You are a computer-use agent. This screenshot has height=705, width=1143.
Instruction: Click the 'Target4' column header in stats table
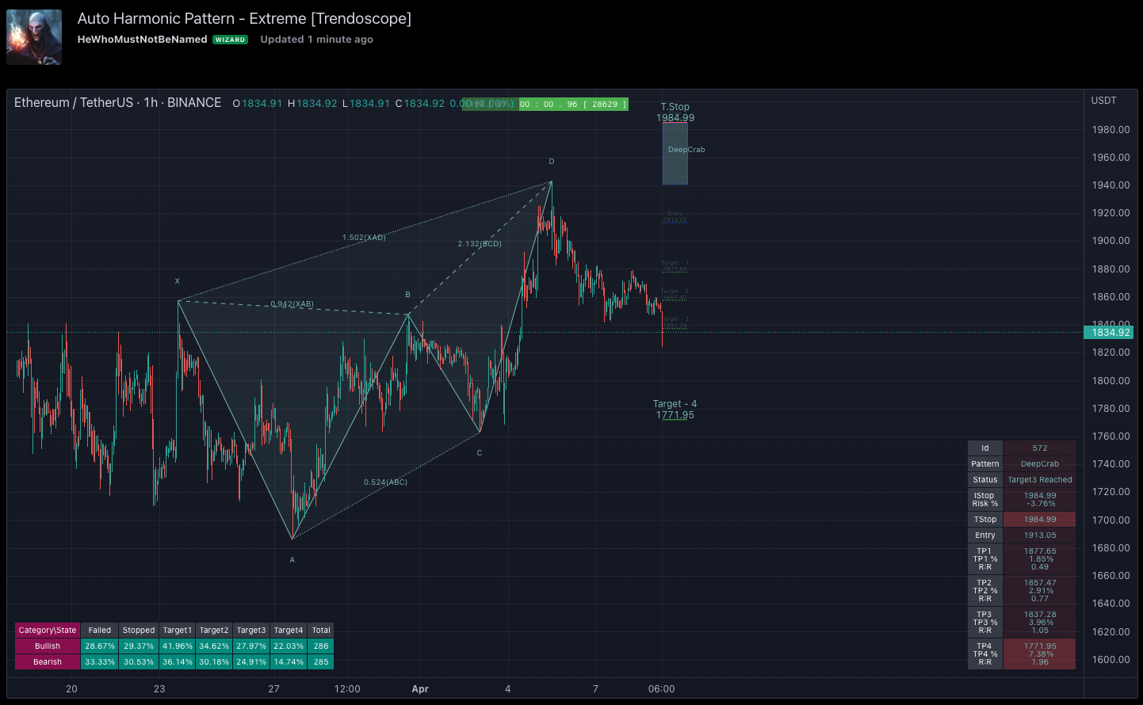289,631
